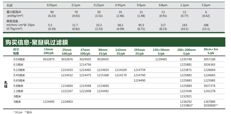
Task: Click part number 1232921
Action: pyautogui.click(x=186, y=96)
